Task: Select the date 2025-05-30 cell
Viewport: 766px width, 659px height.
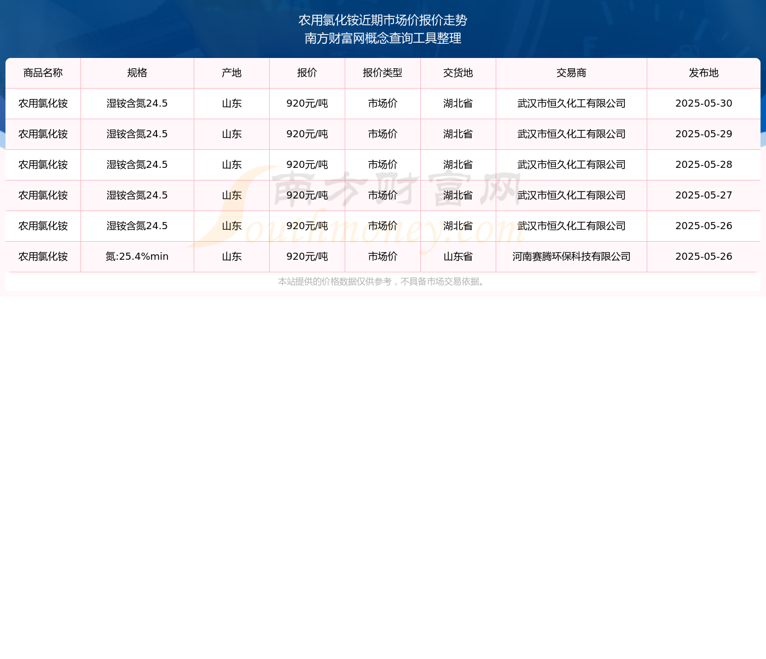Action: [x=704, y=103]
